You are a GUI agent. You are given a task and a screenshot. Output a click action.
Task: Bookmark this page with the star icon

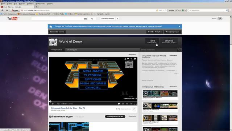click(x=157, y=11)
